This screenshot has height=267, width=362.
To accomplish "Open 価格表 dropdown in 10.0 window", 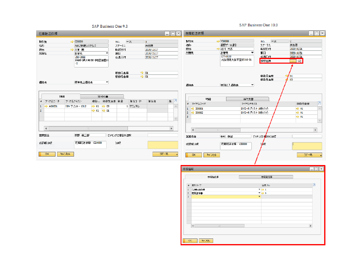I will click(252, 85).
